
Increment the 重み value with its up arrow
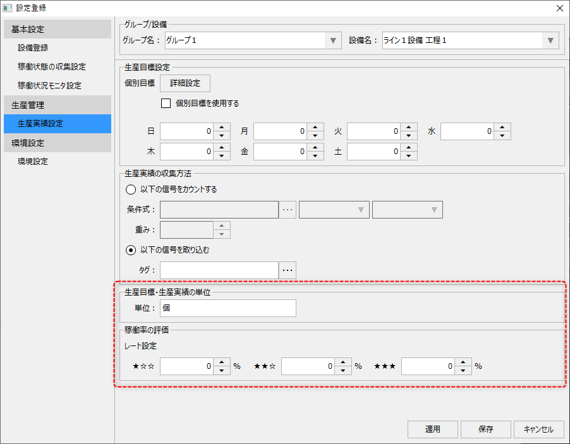point(222,226)
